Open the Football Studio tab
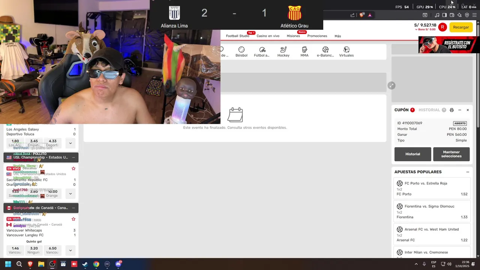480x270 pixels. (x=237, y=36)
